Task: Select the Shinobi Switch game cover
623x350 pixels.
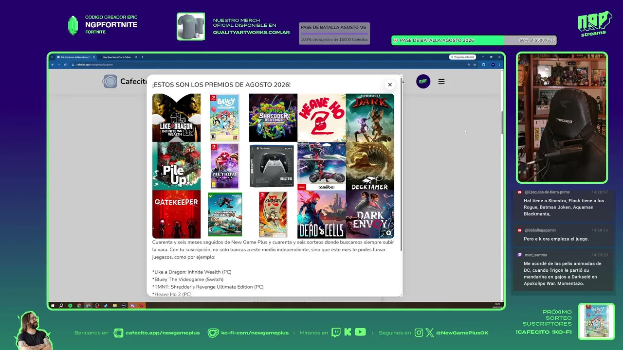Action: tap(273, 214)
